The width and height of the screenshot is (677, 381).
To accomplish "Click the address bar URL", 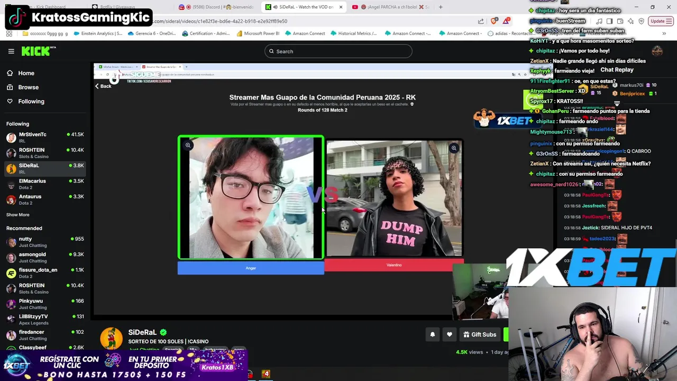I will (x=220, y=21).
